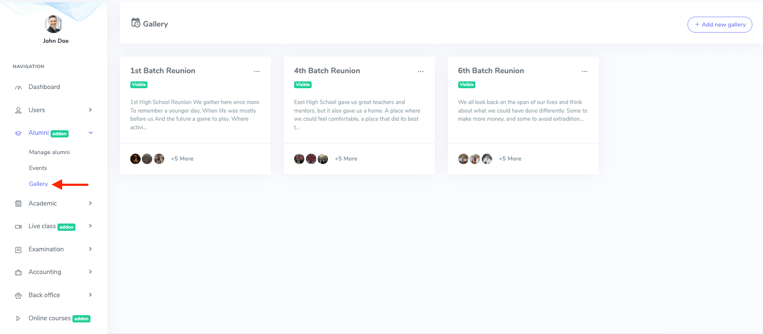Viewport: 763px width, 334px height.
Task: Click the Examination clipboard icon
Action: [18, 250]
